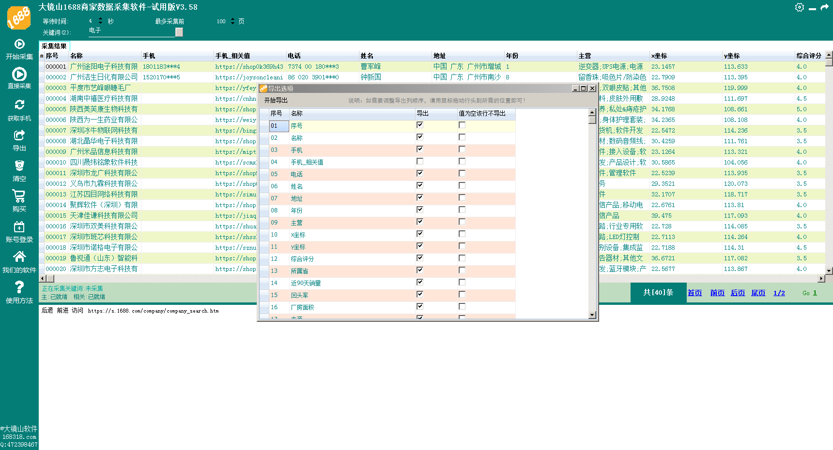The width and height of the screenshot is (833, 450).
Task: Uncheck the 导出 checkbox for 手机 row
Action: pyautogui.click(x=420, y=149)
